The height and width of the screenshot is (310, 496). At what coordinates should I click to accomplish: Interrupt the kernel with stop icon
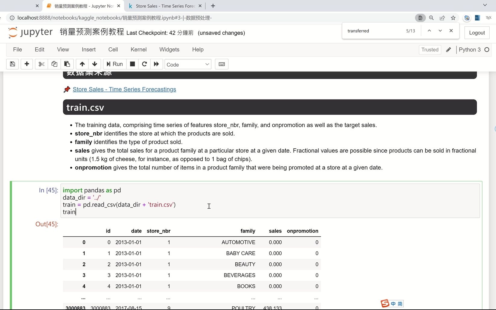pos(132,64)
